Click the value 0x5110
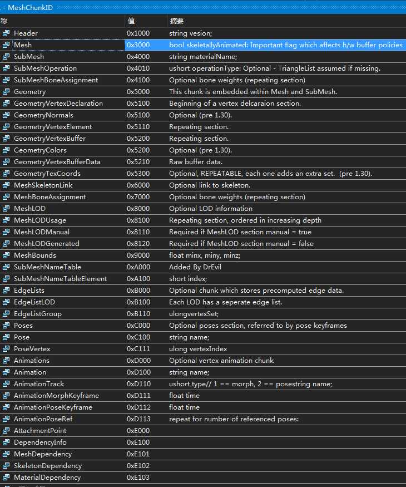This screenshot has width=406, height=487. [x=138, y=127]
